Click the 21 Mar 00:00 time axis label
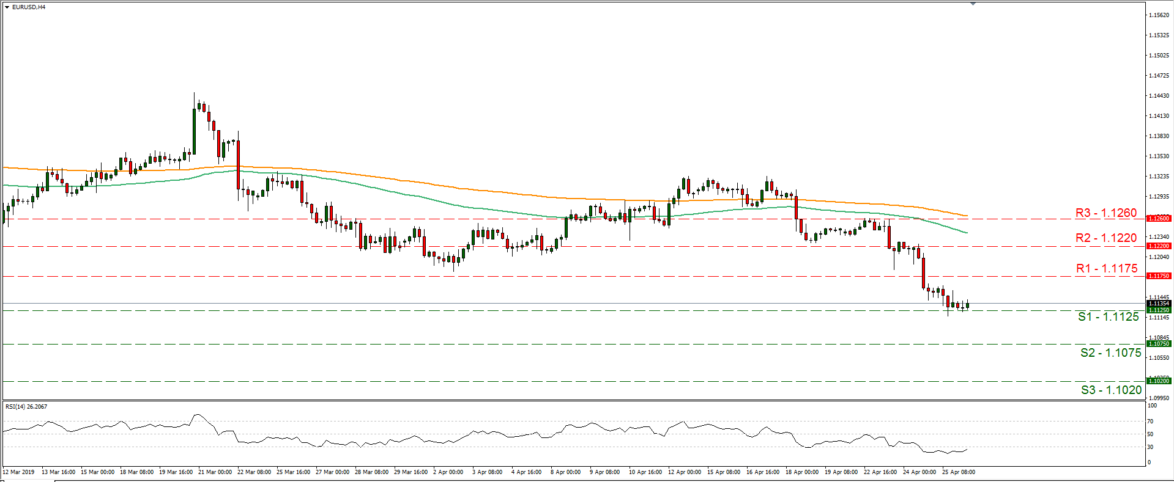 [x=215, y=472]
